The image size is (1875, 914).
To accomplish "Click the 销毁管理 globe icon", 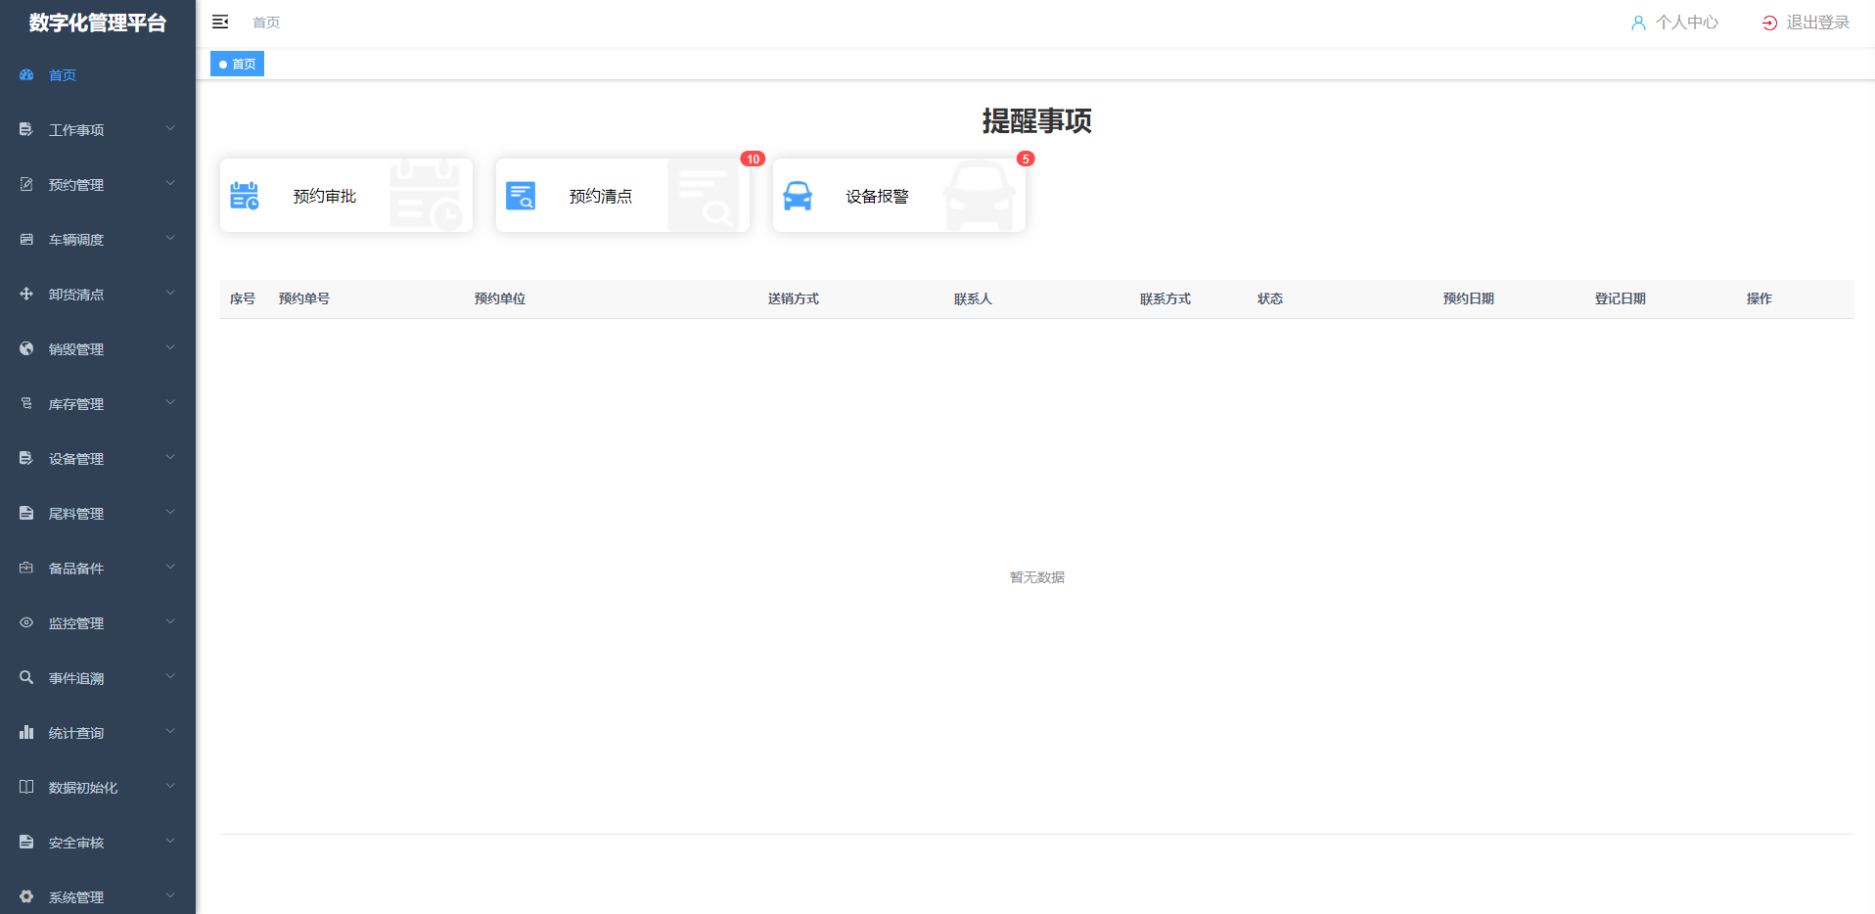I will [26, 348].
